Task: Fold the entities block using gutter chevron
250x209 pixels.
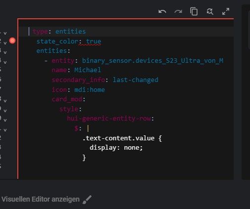Action: pyautogui.click(x=5, y=52)
